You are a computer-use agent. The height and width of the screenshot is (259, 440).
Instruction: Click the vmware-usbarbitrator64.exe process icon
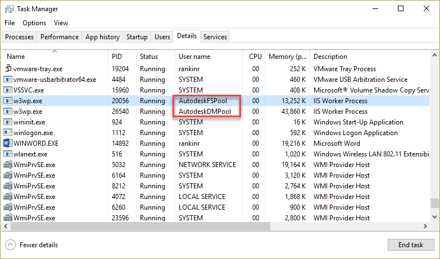8,80
